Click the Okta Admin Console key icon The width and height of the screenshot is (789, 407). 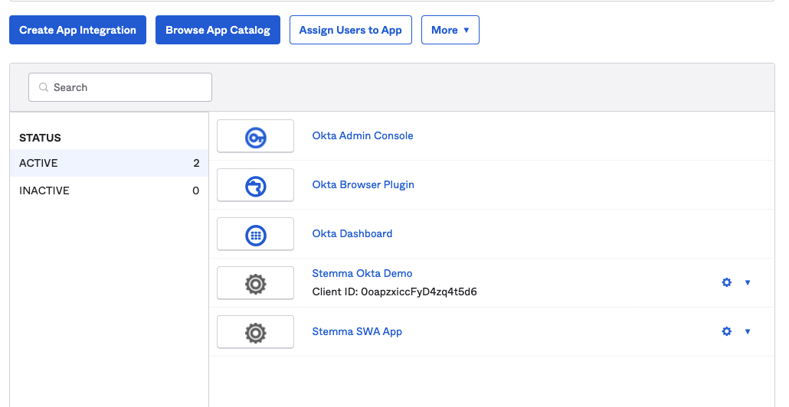(256, 137)
